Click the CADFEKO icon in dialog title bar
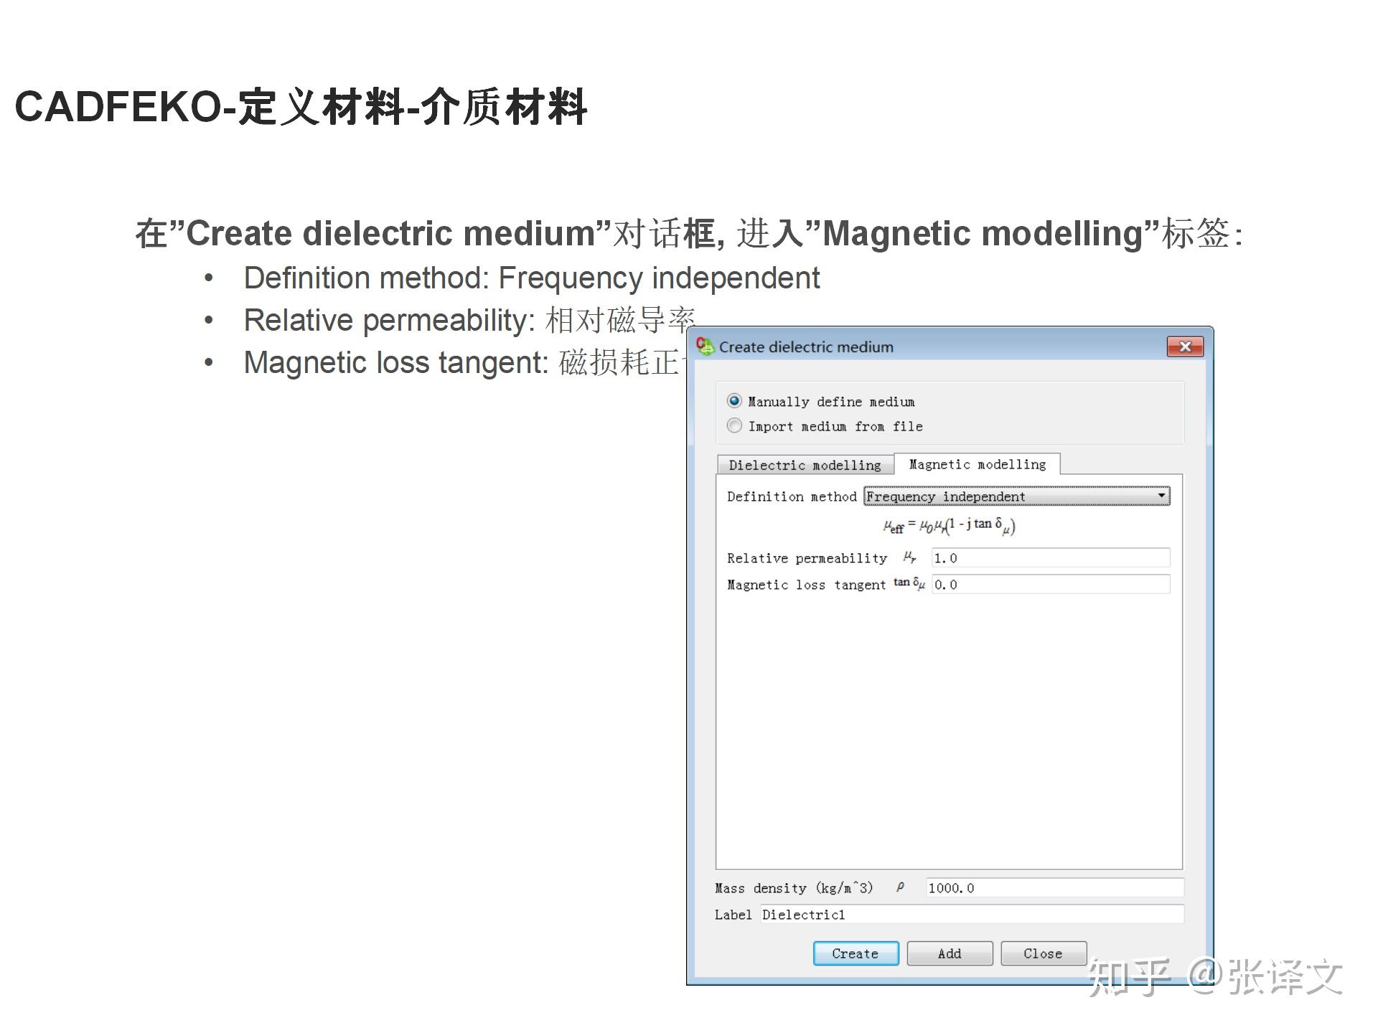1378x1033 pixels. coord(706,346)
